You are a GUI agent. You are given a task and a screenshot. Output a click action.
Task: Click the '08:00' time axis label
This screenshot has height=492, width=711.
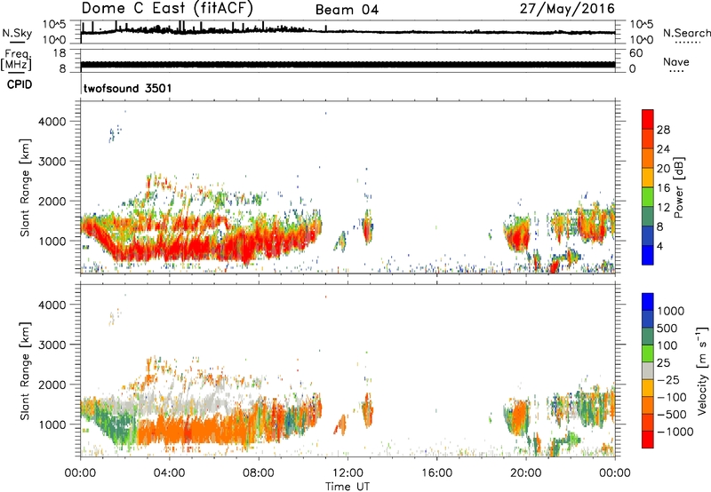click(259, 473)
